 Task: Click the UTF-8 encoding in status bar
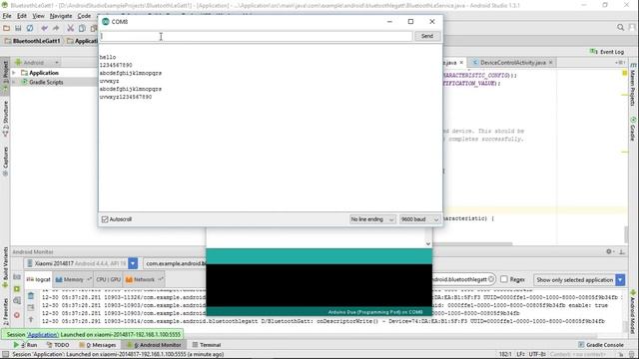click(537, 355)
